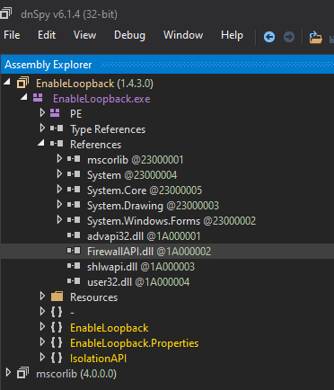Expand the mscorlib (4.0.0.0) assembly
Image resolution: width=334 pixels, height=390 pixels.
coord(8,373)
